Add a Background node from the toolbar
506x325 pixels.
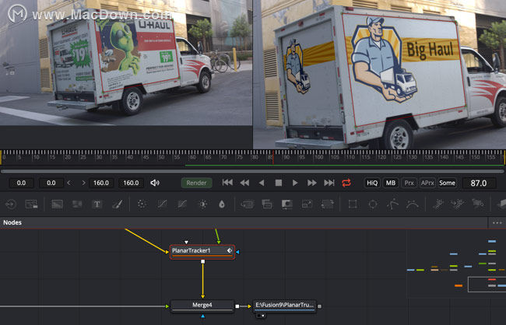click(x=57, y=204)
